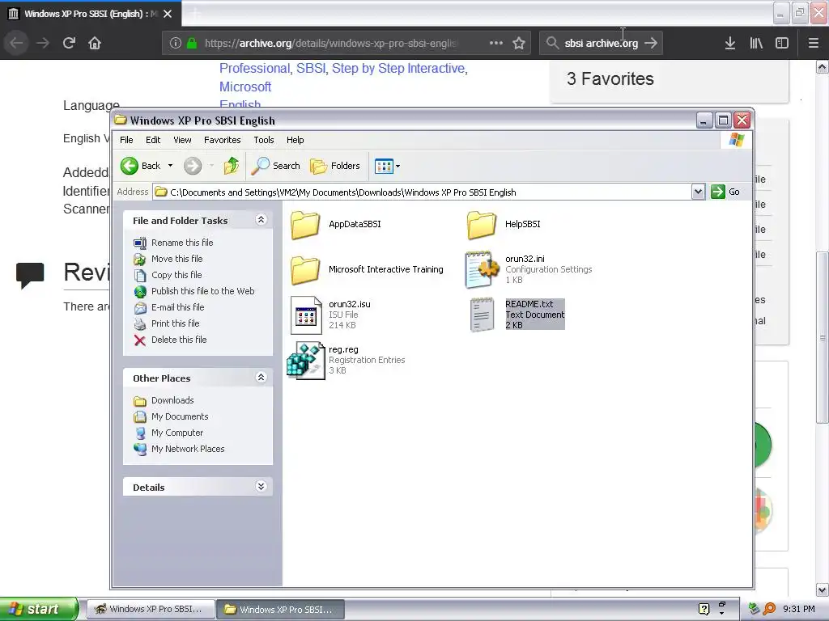Open the Help menu
This screenshot has width=829, height=621.
pos(295,140)
